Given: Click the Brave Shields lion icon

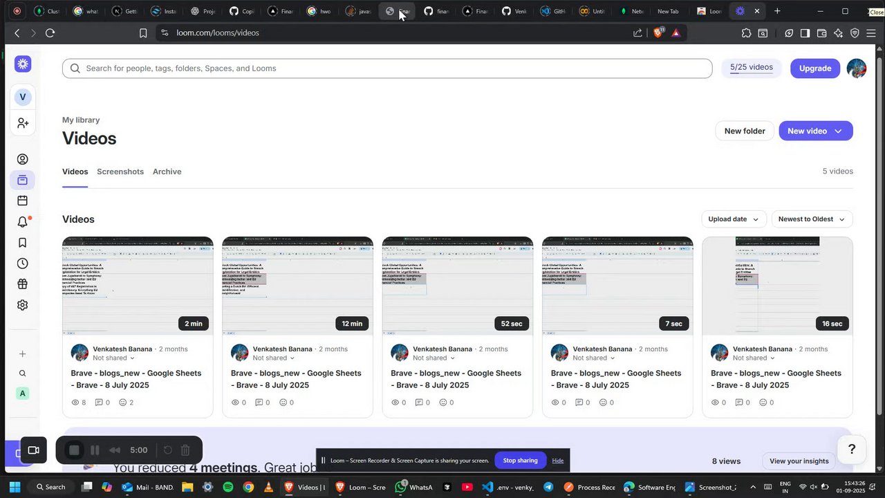Looking at the screenshot, I should (658, 32).
